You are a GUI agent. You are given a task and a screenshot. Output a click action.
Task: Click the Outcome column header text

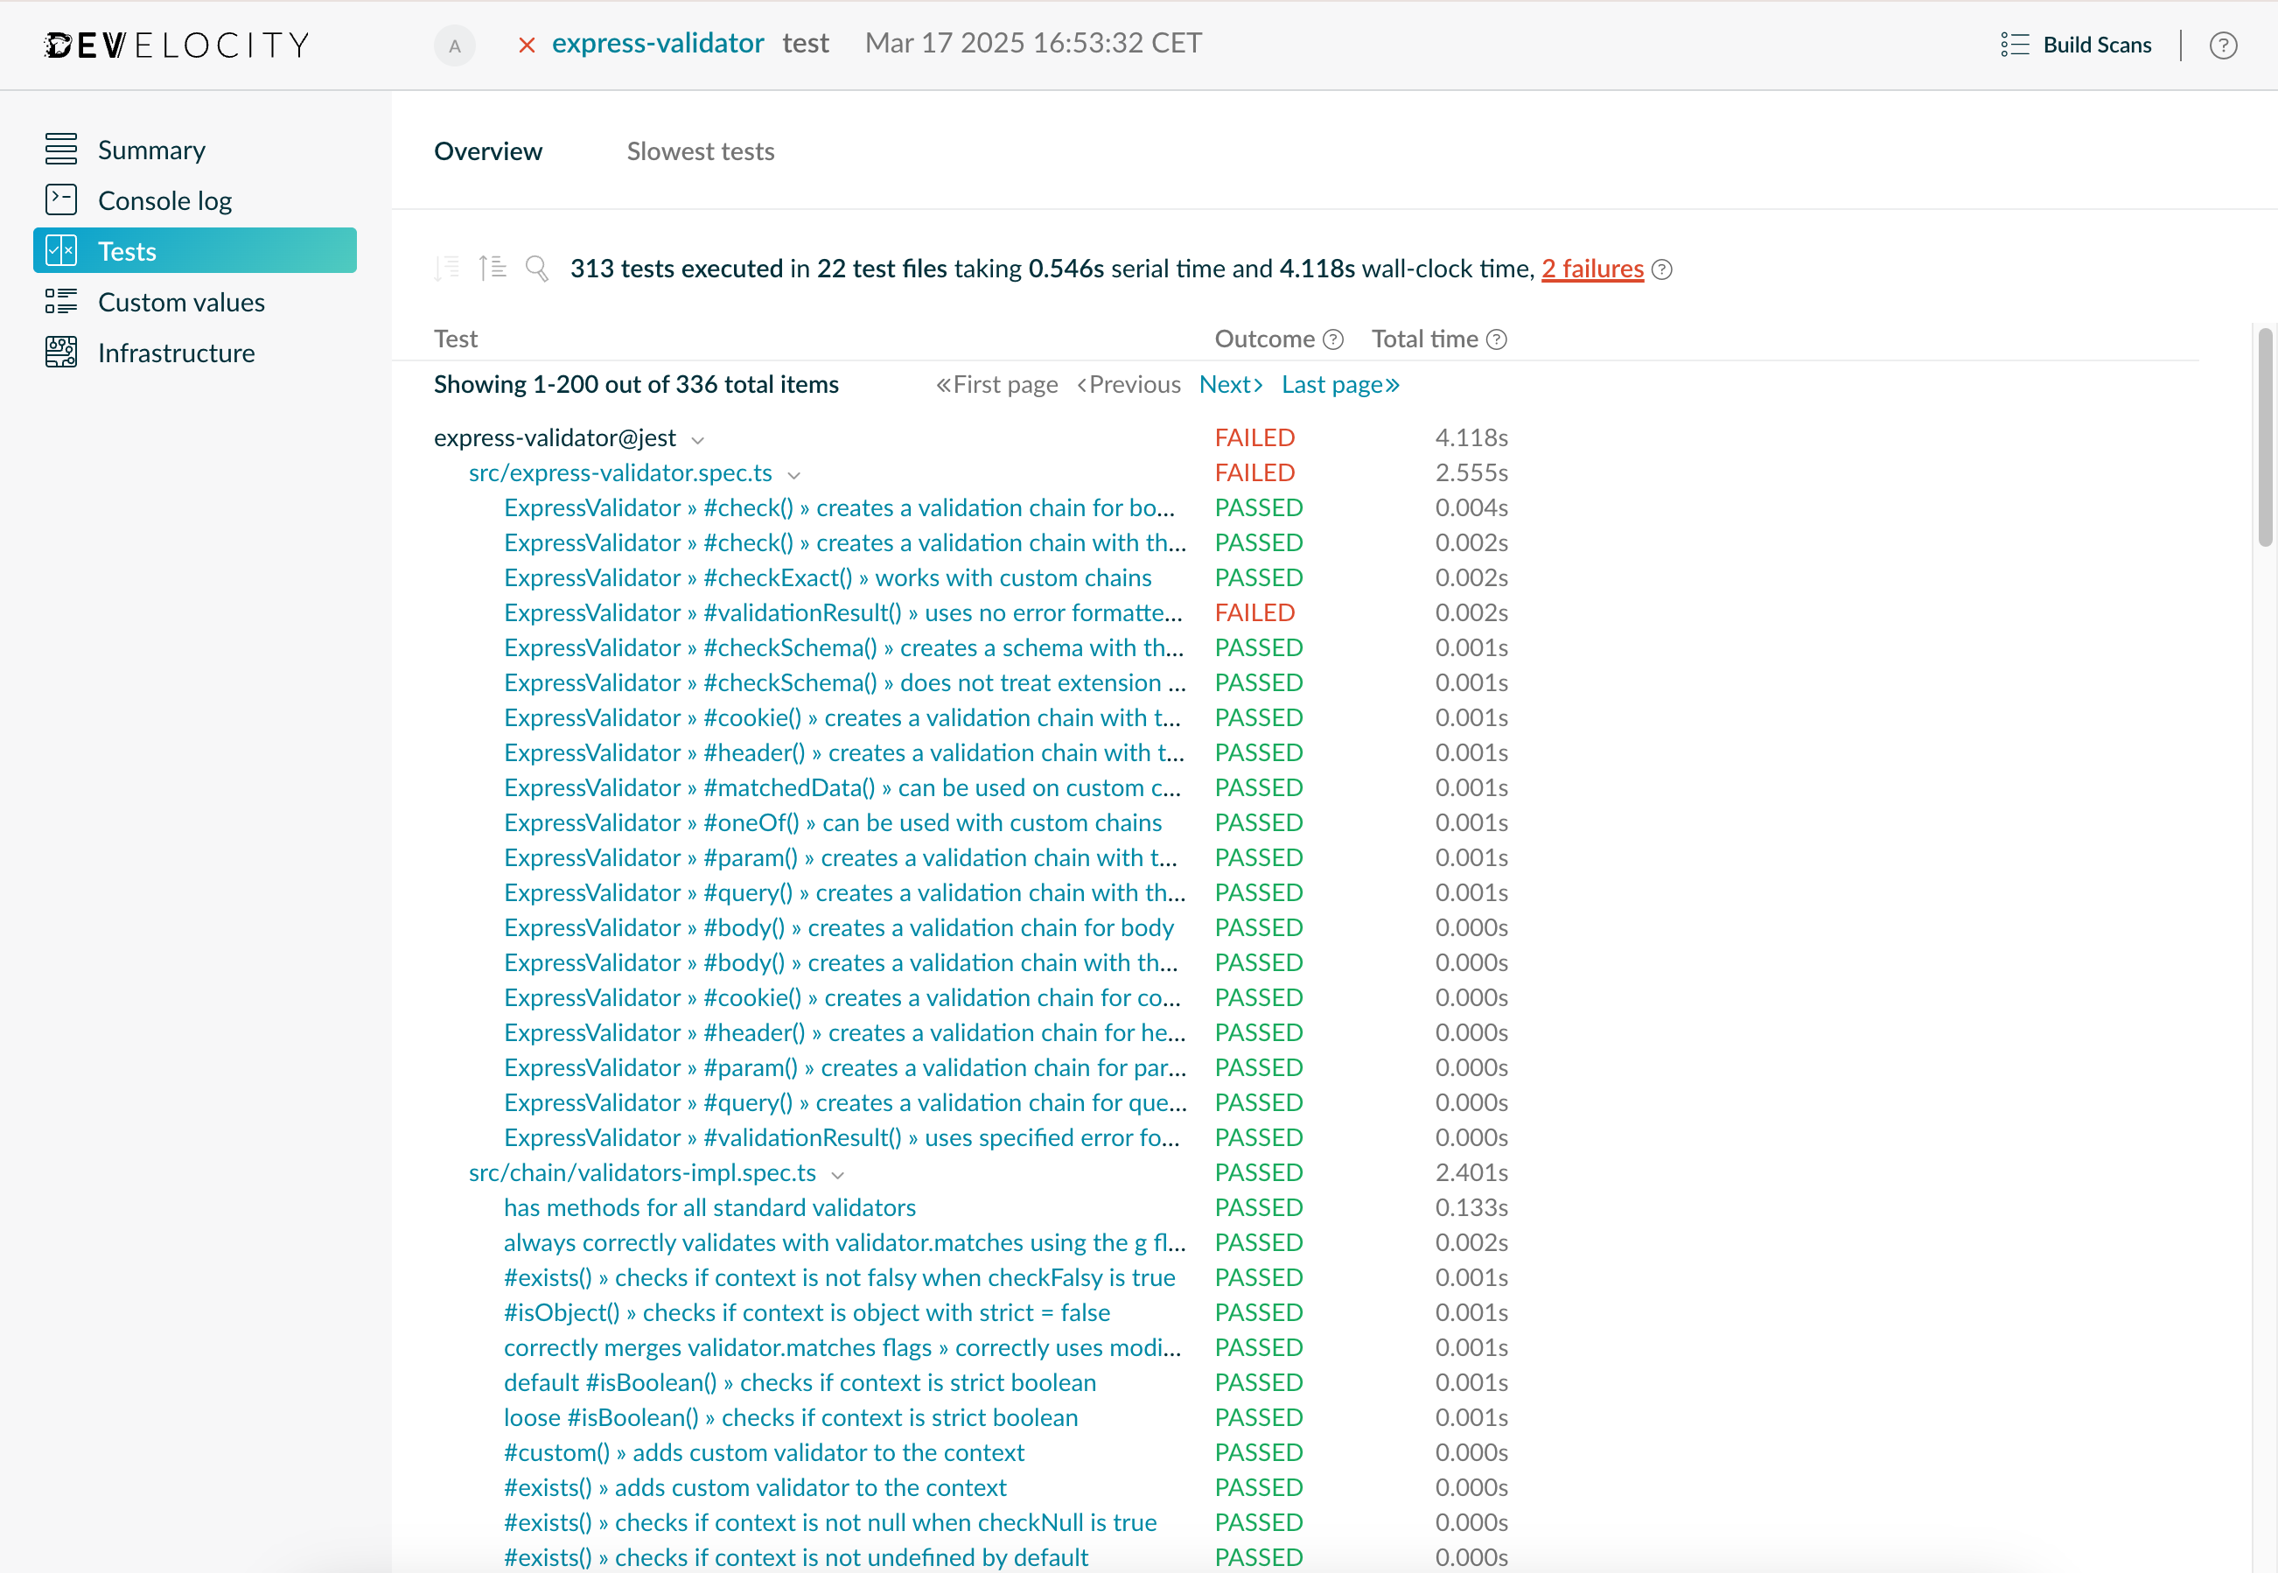point(1264,339)
